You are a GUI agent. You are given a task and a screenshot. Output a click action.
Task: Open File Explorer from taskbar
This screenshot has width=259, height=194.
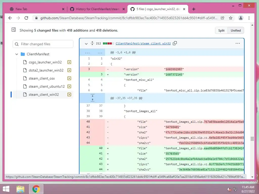coord(20,189)
